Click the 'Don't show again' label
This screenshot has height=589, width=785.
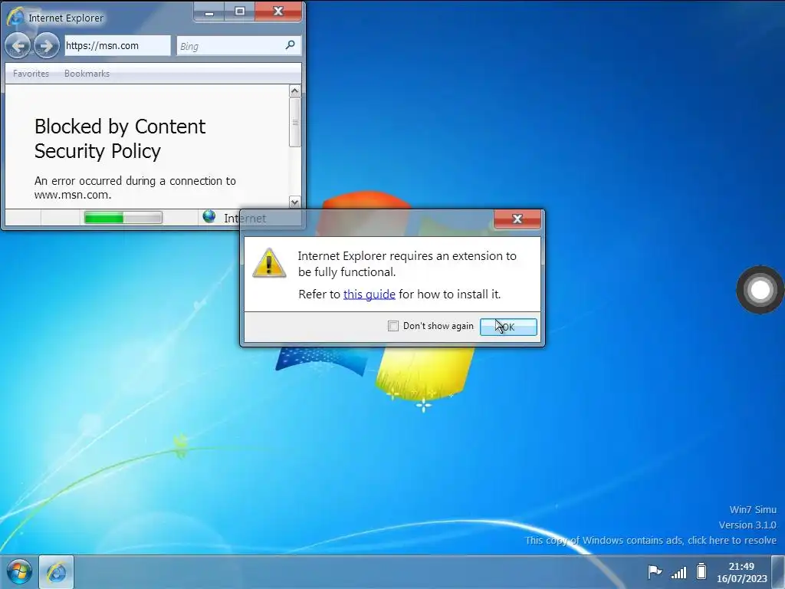438,326
